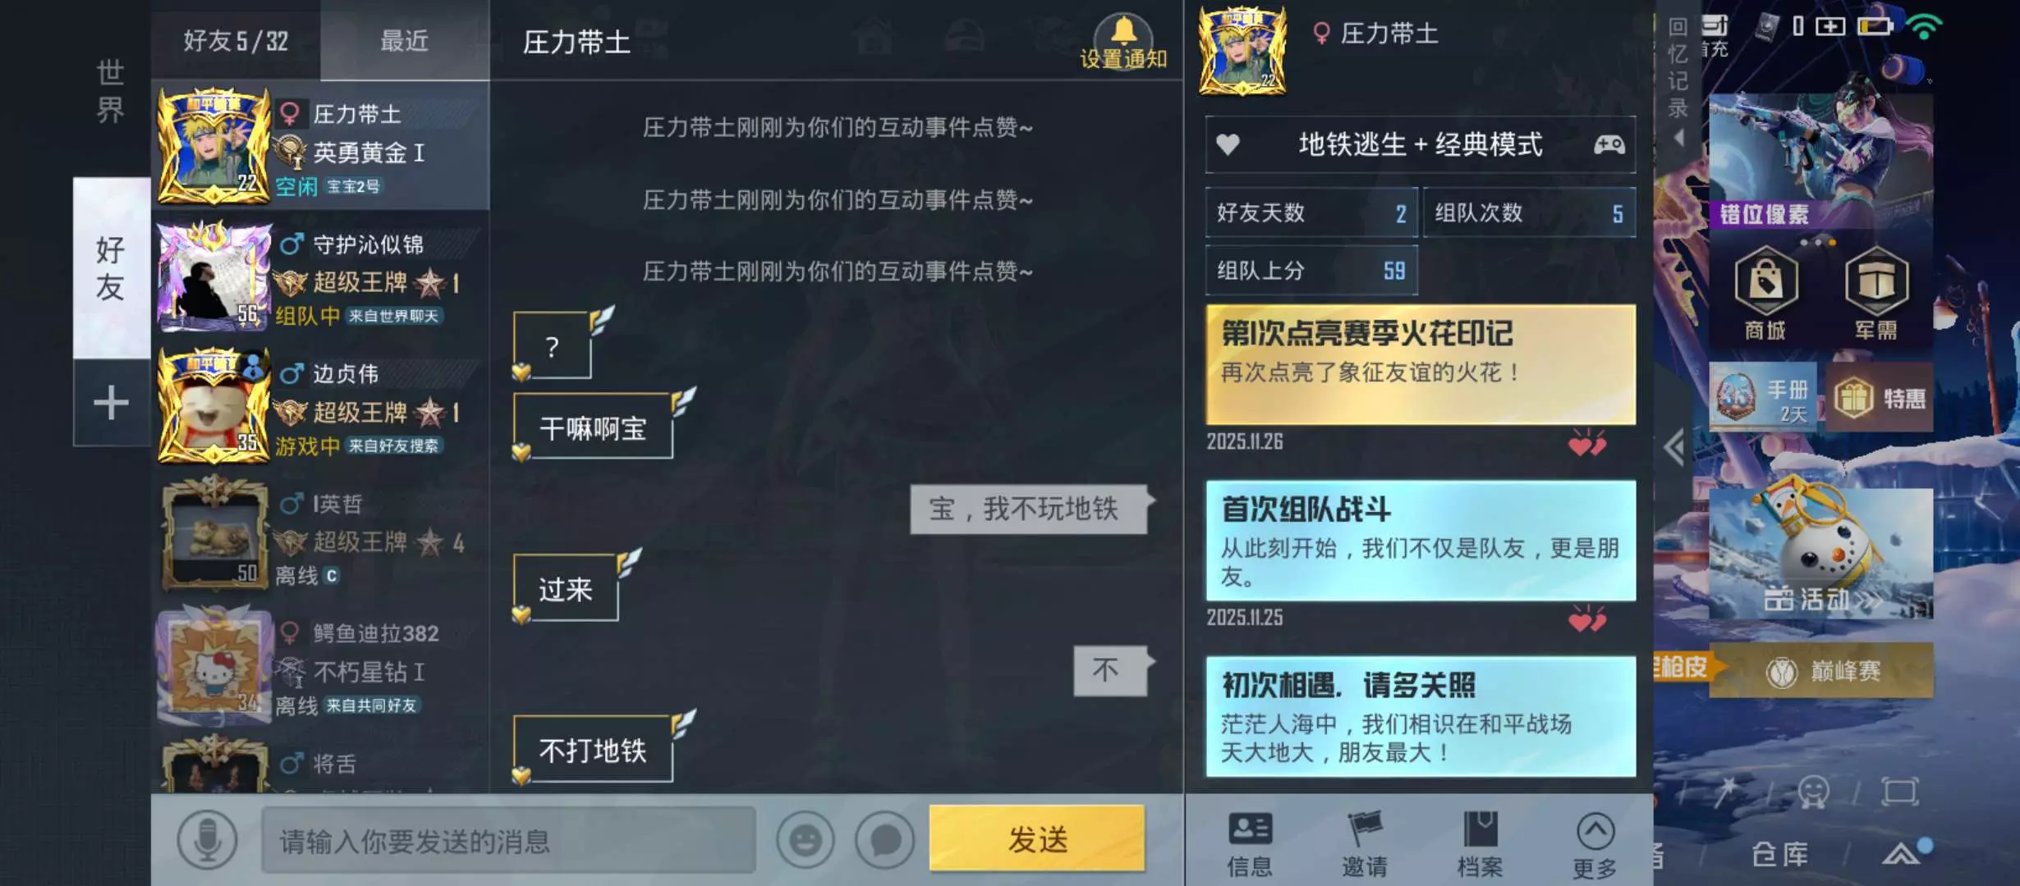Add a friend with plus button
The width and height of the screenshot is (2020, 886).
click(x=111, y=403)
